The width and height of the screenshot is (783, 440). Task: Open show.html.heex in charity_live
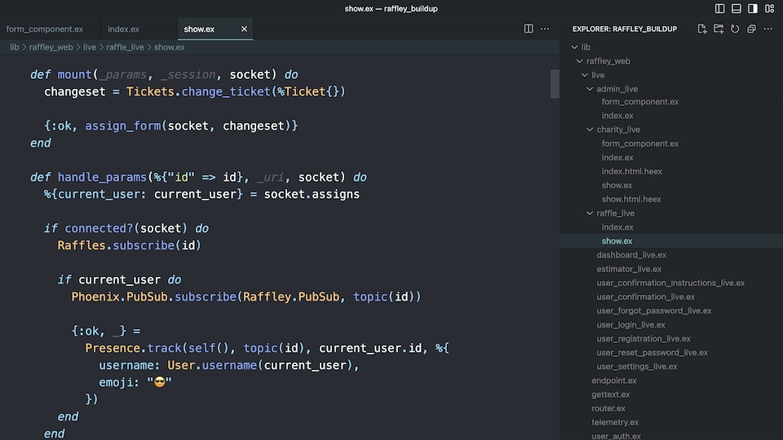pyautogui.click(x=631, y=199)
